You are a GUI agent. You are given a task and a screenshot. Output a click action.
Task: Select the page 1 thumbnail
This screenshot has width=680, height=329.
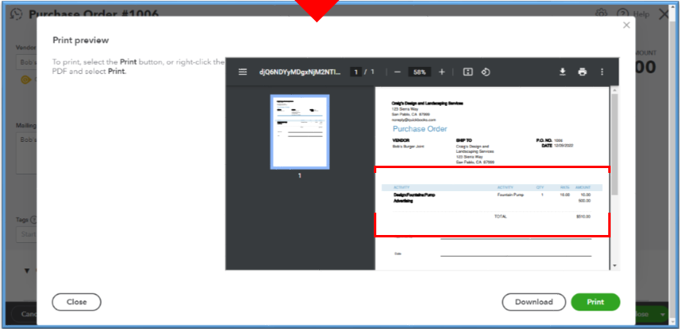pos(300,131)
